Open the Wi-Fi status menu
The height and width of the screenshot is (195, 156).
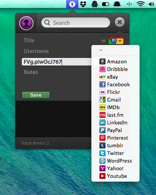coord(141,4)
